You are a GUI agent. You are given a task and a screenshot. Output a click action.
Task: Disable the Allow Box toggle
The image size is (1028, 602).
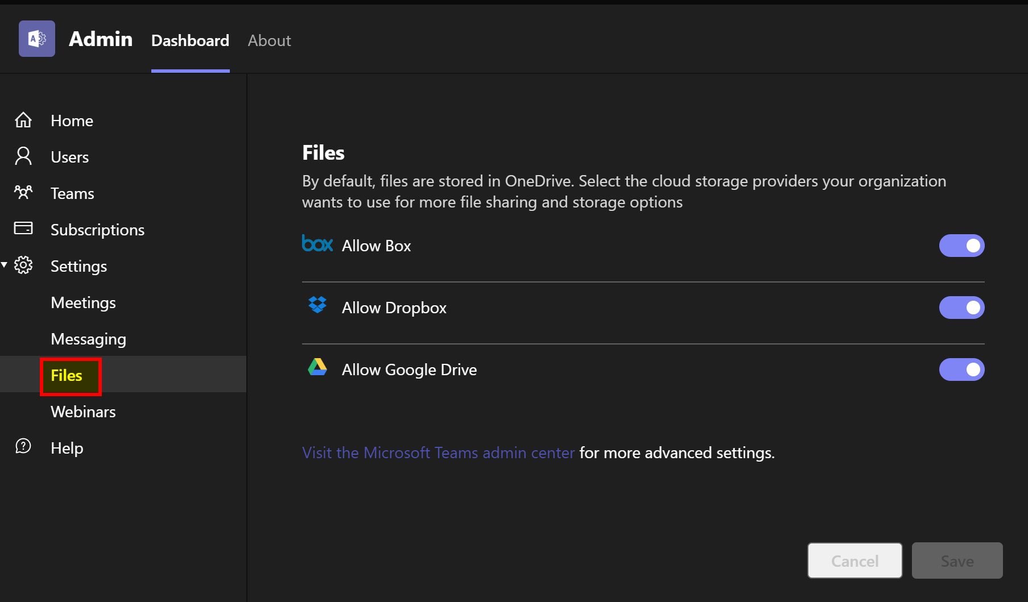click(961, 246)
